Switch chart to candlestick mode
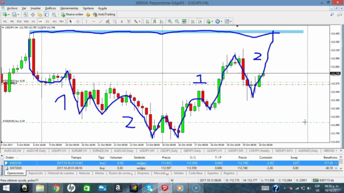The image size is (344, 193). tap(155, 21)
